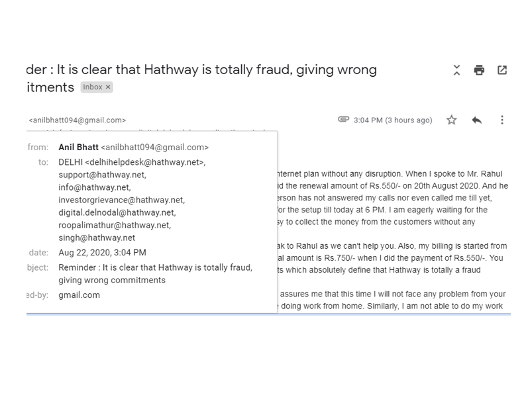The height and width of the screenshot is (397, 530).
Task: Click the gmail.com mailed-by value
Action: (79, 295)
